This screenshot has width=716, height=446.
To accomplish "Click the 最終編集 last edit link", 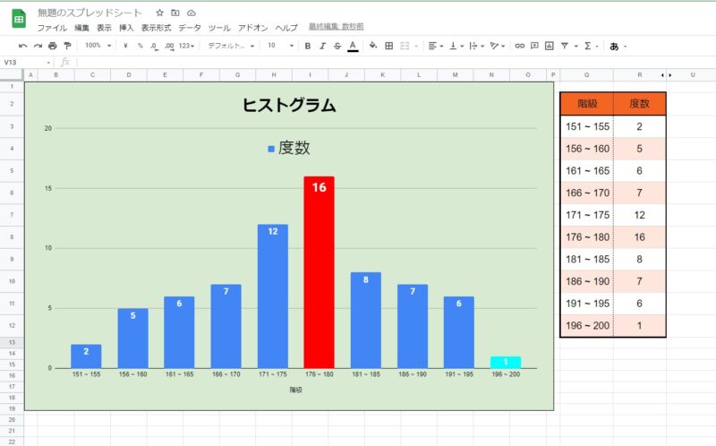I will pos(336,28).
